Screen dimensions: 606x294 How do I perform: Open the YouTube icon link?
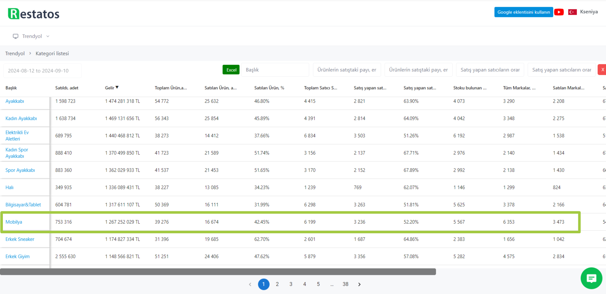tap(559, 12)
